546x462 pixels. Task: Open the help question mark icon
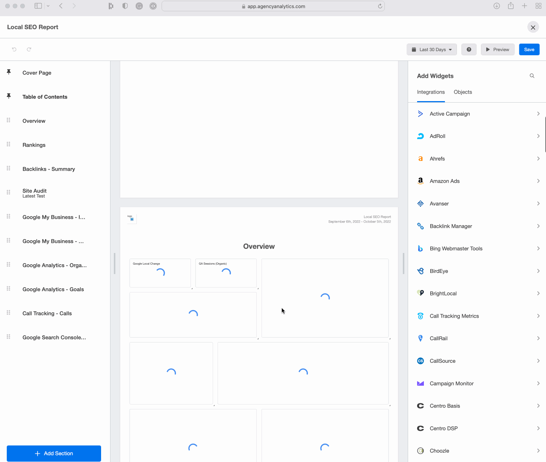(x=469, y=49)
